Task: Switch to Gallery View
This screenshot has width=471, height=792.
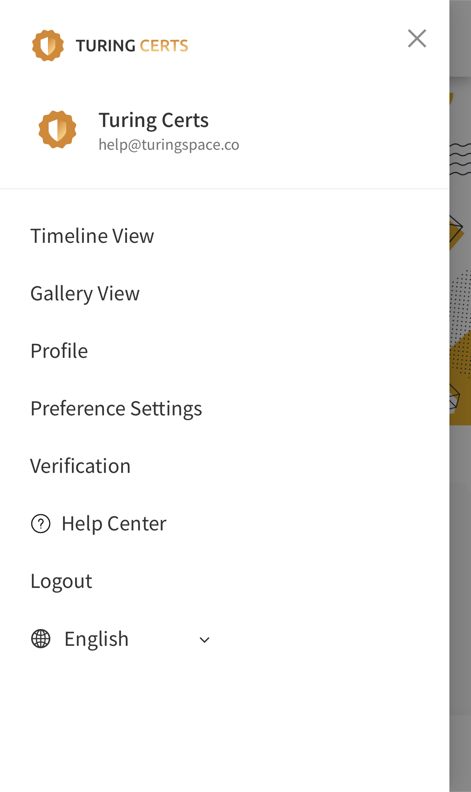Action: (x=85, y=294)
